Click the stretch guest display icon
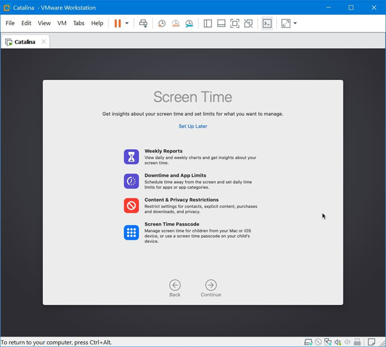 tap(286, 23)
